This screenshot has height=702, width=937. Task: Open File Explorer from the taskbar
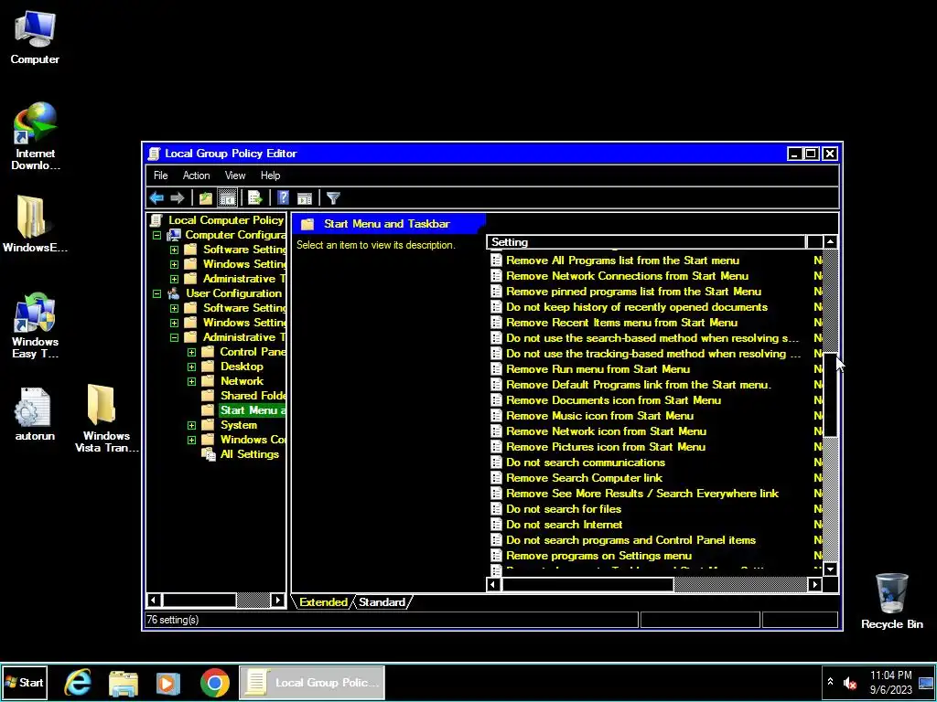124,683
